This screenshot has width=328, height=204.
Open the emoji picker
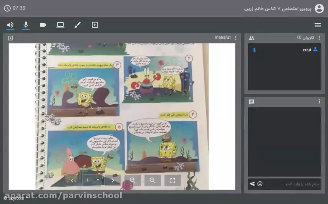click(260, 184)
